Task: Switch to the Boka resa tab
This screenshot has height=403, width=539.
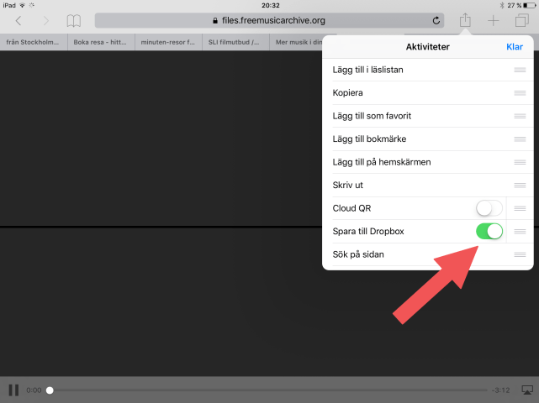Action: 99,41
